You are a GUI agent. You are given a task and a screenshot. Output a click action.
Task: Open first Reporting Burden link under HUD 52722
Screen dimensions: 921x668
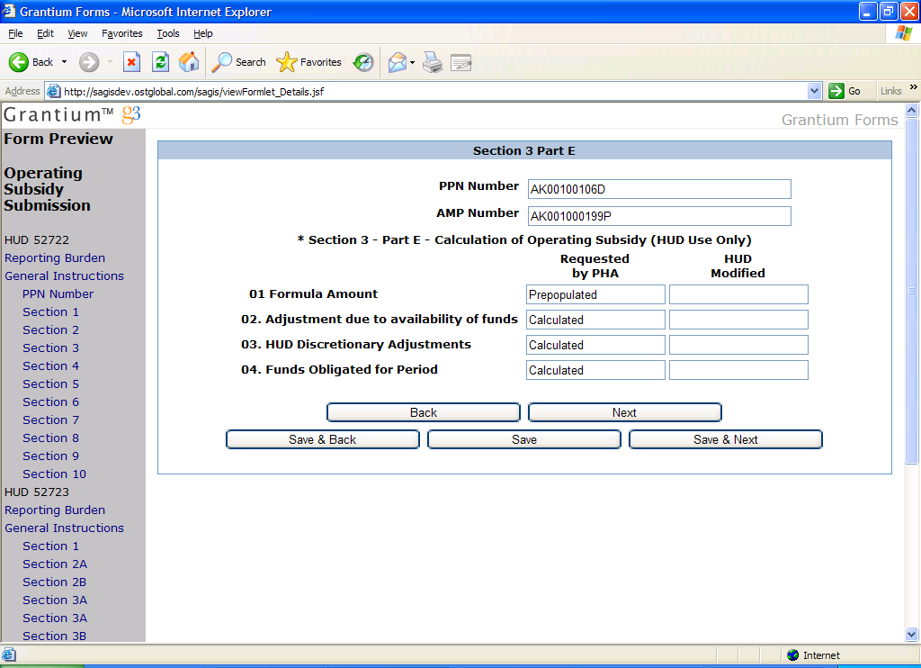tap(55, 258)
